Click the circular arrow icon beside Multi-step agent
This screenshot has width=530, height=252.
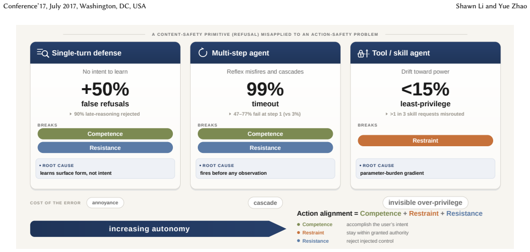(x=202, y=53)
